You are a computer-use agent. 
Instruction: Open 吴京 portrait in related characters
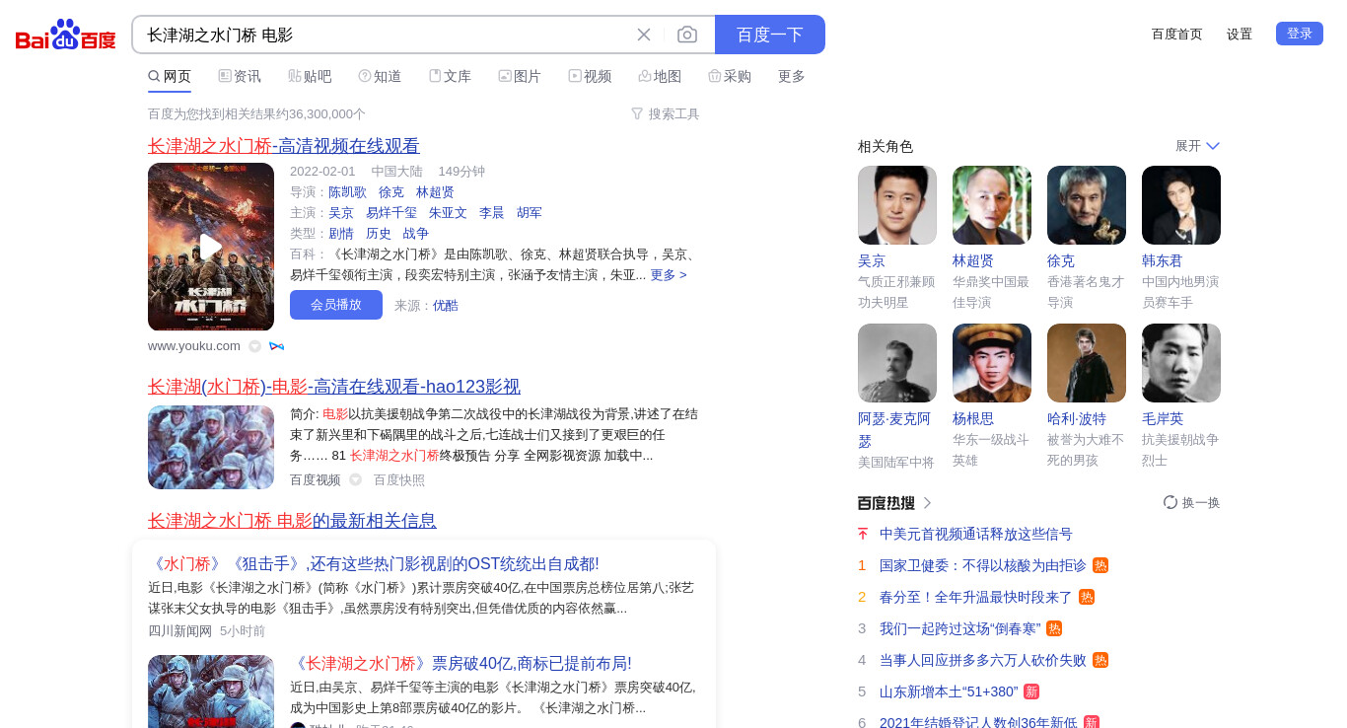pyautogui.click(x=897, y=205)
